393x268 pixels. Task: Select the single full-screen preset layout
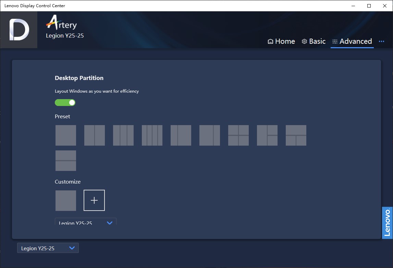66,135
